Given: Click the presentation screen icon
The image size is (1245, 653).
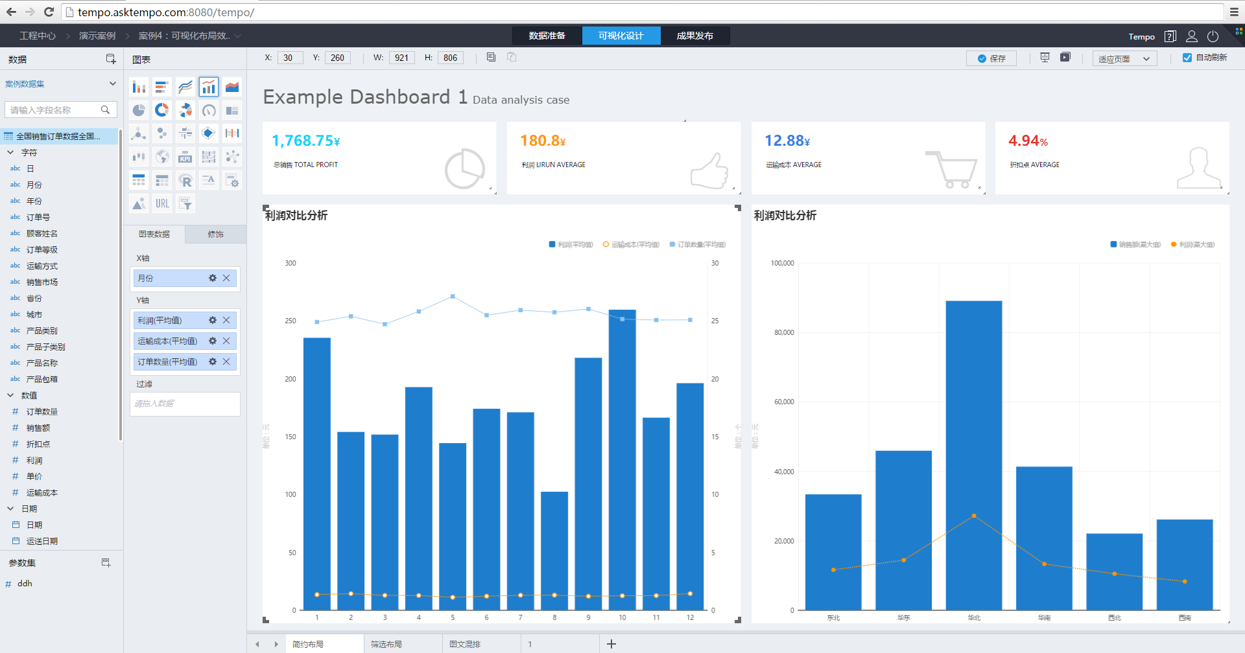Looking at the screenshot, I should pos(1045,57).
